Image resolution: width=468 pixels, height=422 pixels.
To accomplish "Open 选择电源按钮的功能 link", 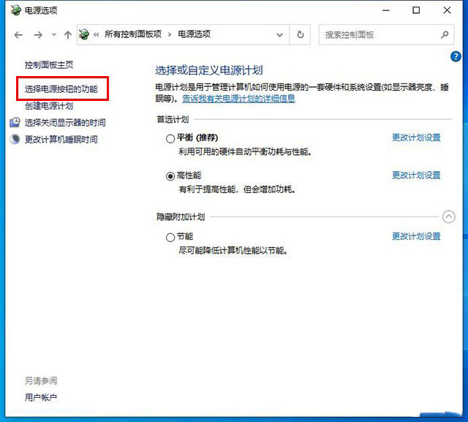I will (x=61, y=89).
